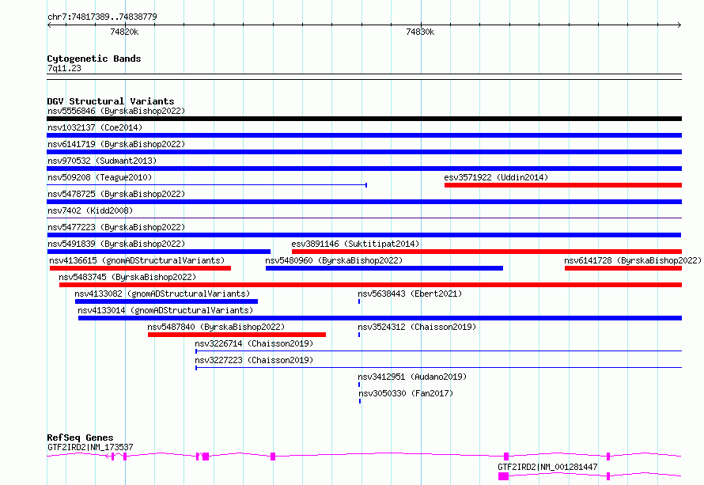Click the ruler's right end arrow
Viewport: 704px width, 485px height.
tap(679, 25)
